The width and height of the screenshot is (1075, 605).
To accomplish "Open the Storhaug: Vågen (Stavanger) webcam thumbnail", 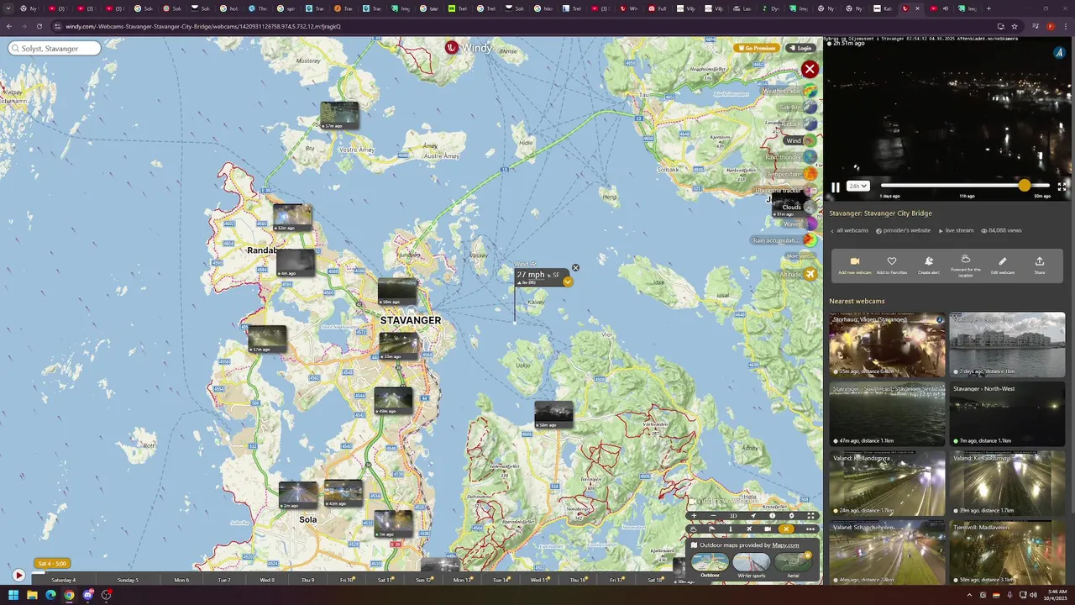I will coord(887,345).
